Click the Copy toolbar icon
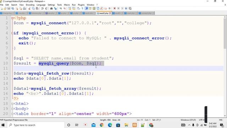The image size is (227, 128). (33, 9)
